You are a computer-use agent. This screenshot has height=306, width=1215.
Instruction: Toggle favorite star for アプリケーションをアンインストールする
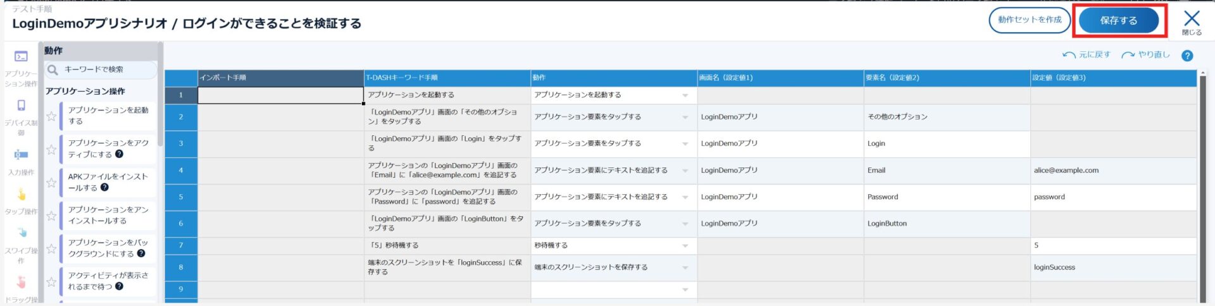[x=51, y=216]
